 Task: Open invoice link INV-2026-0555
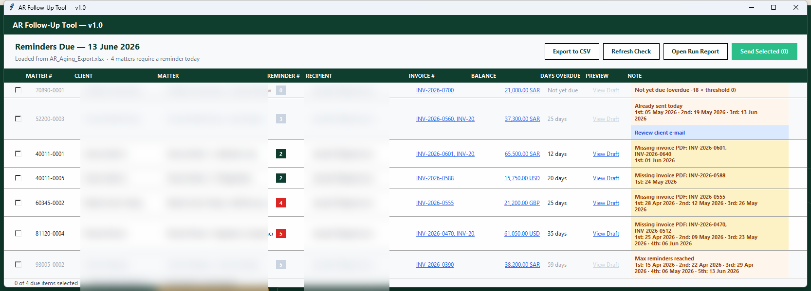(435, 203)
